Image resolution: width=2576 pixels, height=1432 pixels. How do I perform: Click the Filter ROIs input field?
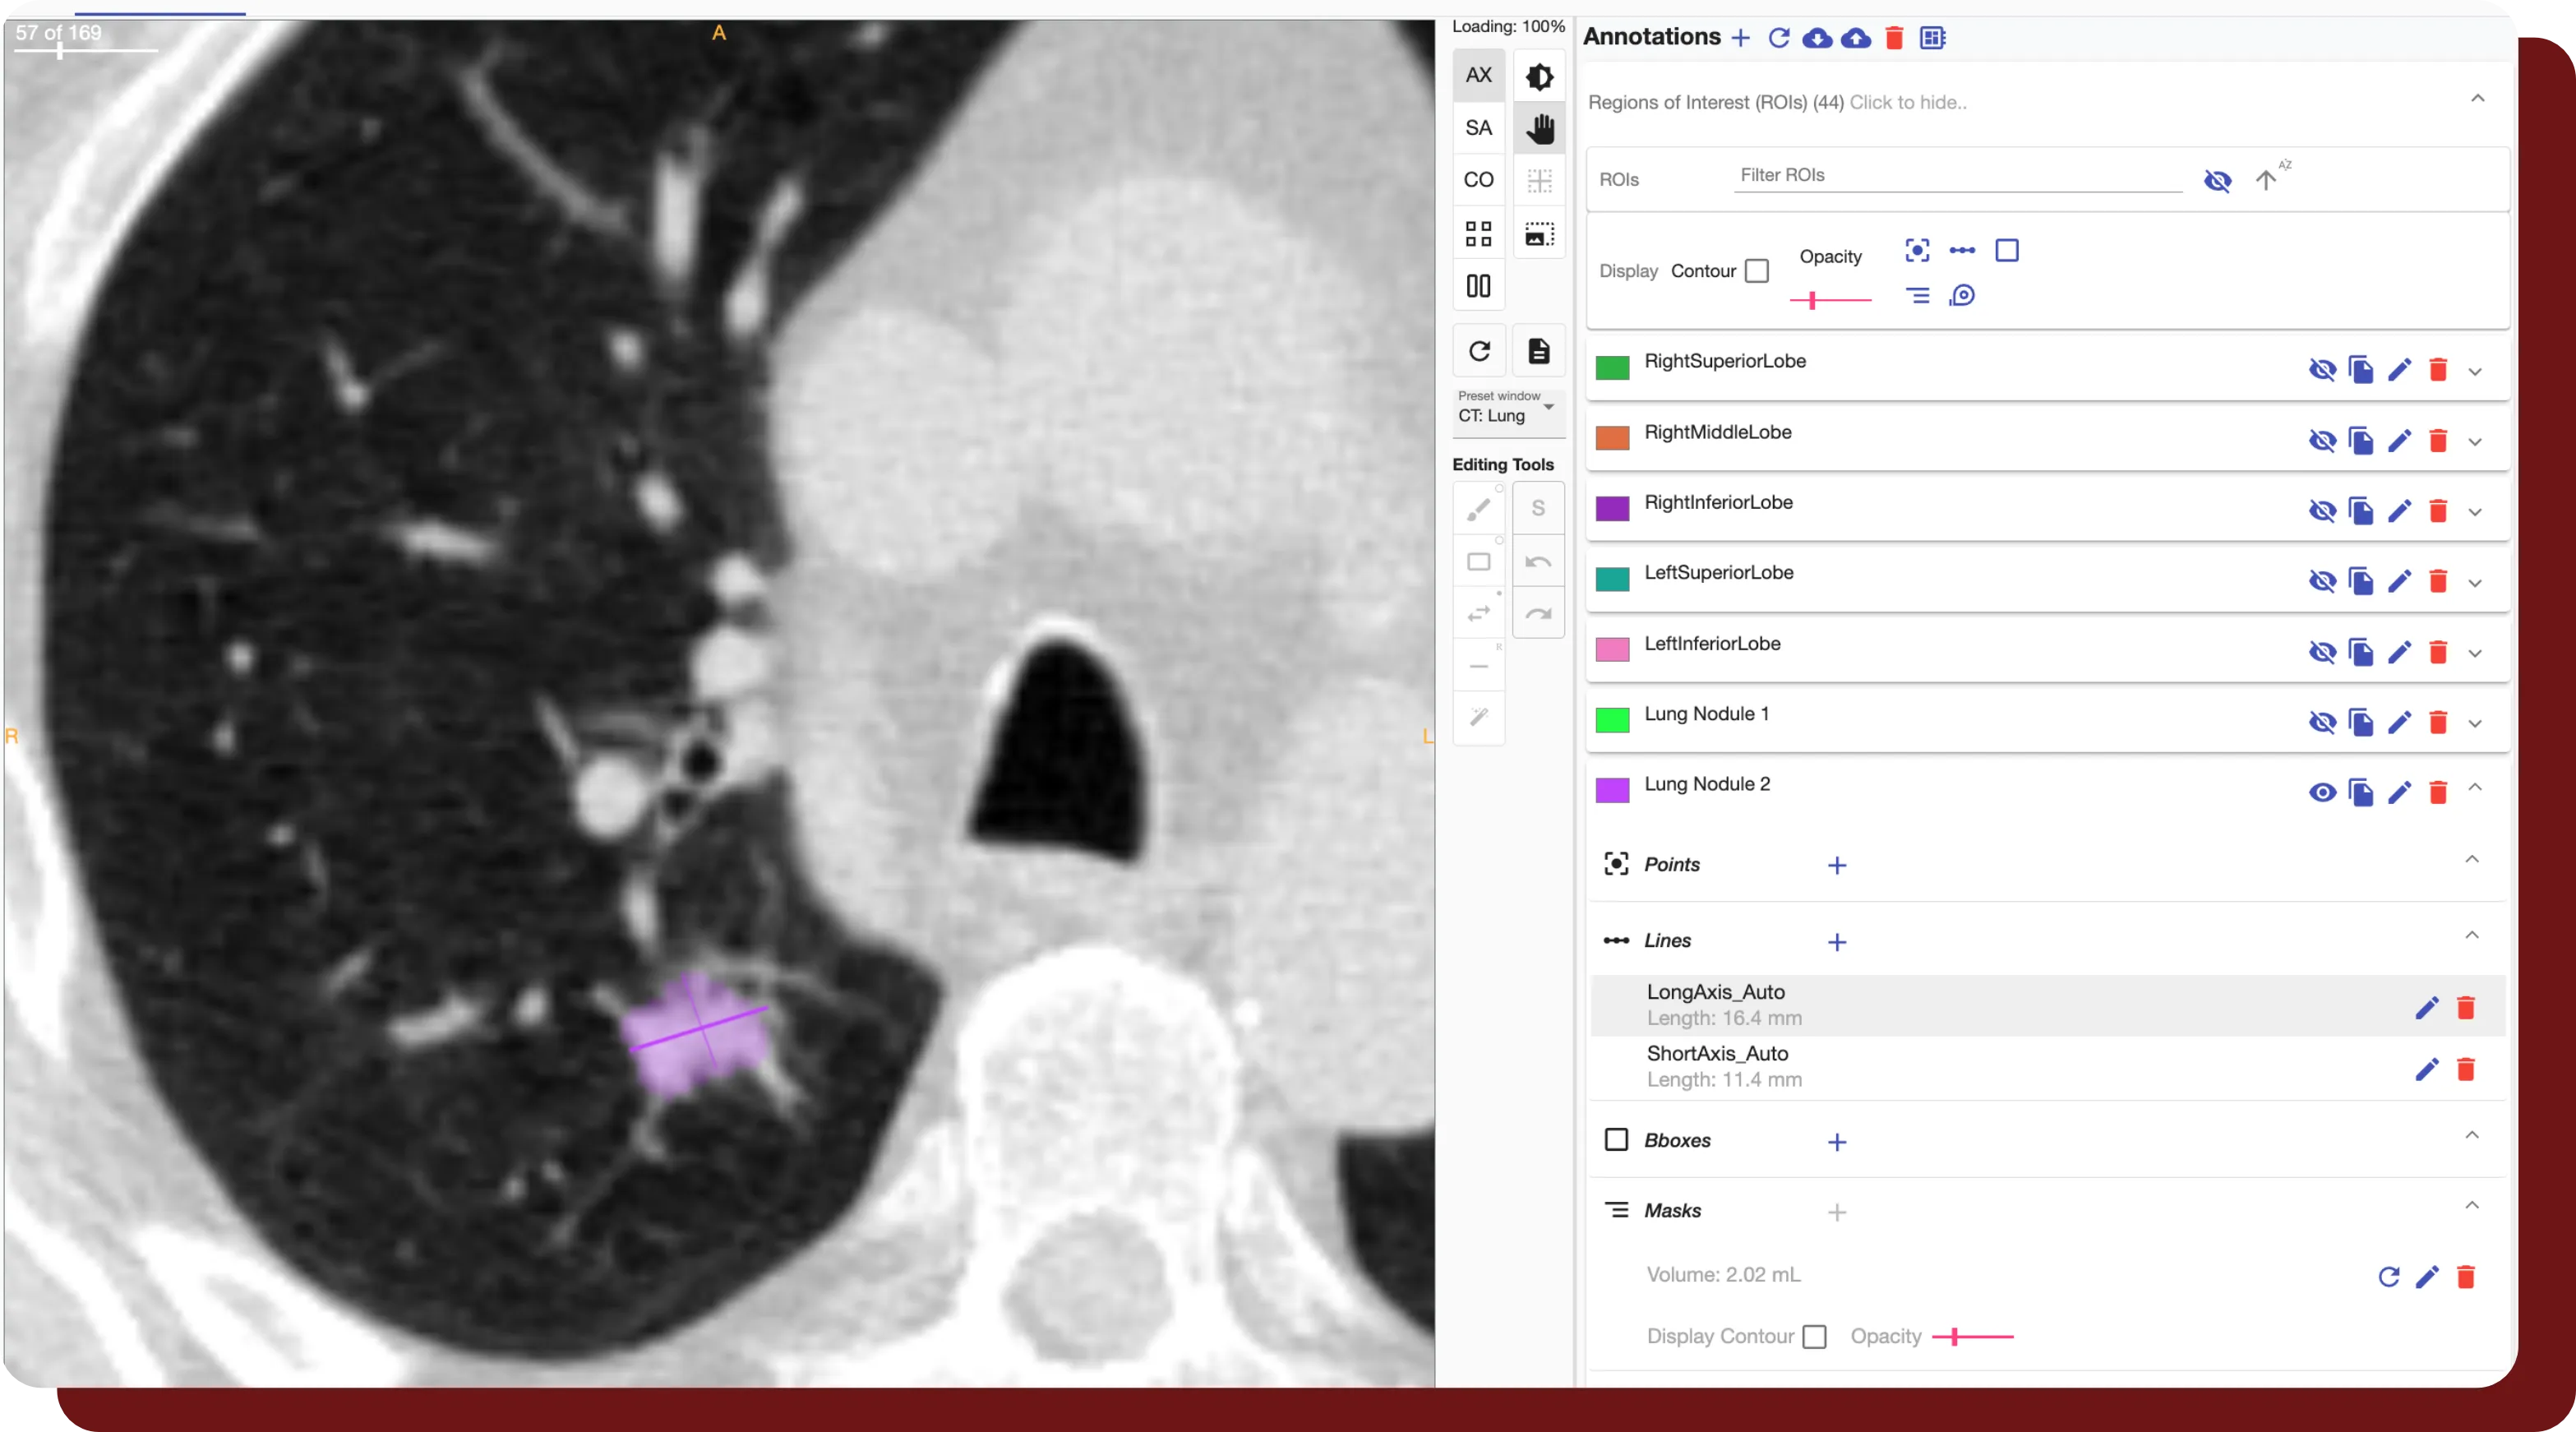[1958, 176]
